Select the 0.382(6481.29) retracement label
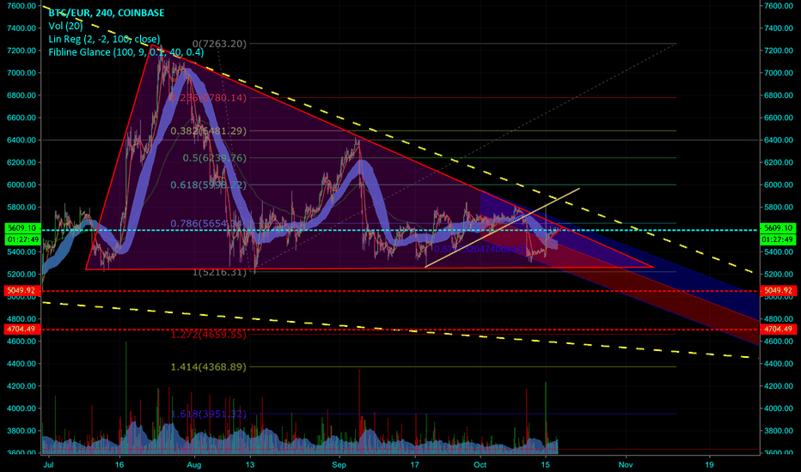The image size is (801, 472). pos(209,131)
